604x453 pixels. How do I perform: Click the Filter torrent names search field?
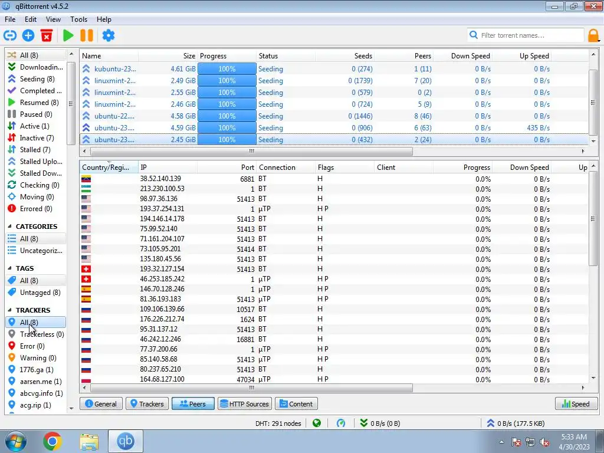point(526,35)
